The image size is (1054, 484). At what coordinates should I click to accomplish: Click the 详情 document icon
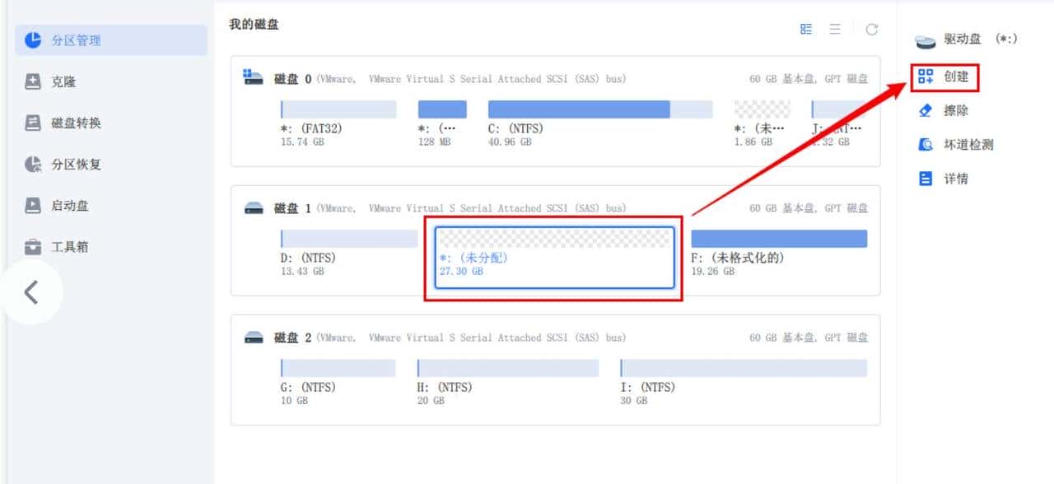[926, 178]
